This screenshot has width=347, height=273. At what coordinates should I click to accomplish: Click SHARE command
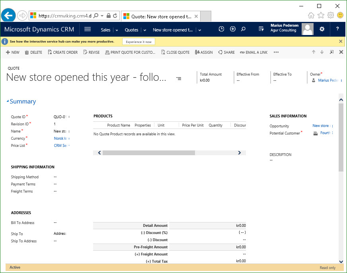tap(226, 53)
